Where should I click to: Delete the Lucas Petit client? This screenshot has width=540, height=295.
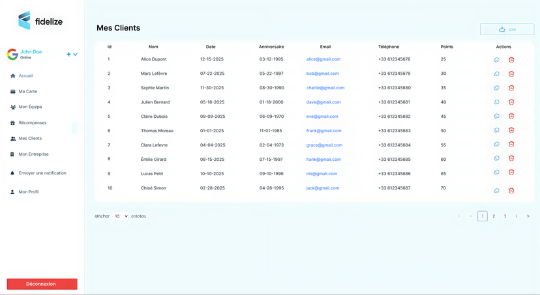click(511, 173)
